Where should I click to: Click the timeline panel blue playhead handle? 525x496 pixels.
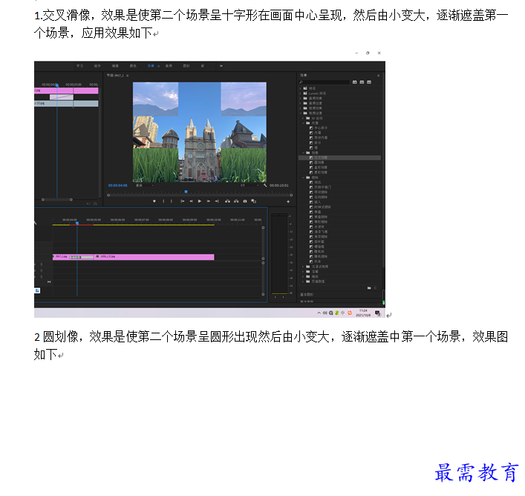[77, 223]
